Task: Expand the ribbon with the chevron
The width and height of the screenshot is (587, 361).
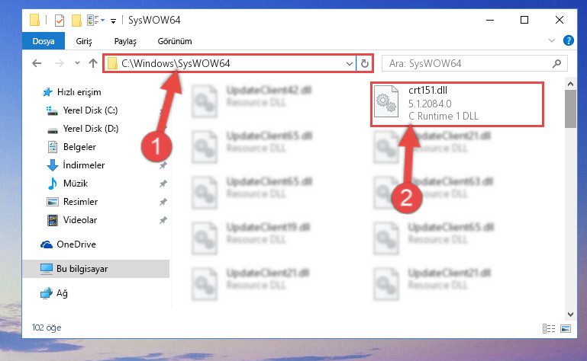Action: coord(551,40)
